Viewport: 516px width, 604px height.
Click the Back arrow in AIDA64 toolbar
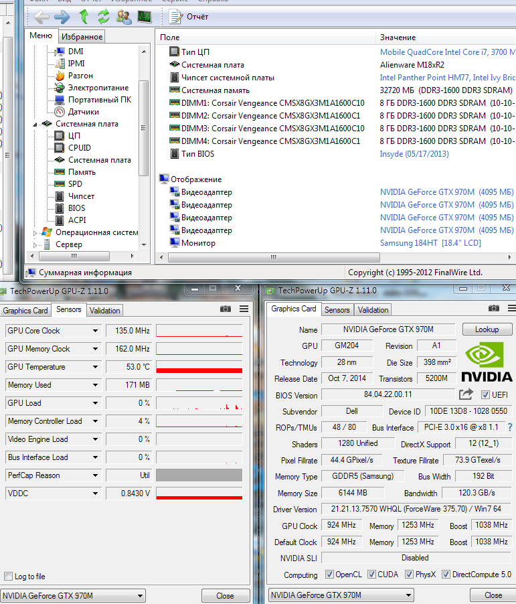(x=41, y=17)
